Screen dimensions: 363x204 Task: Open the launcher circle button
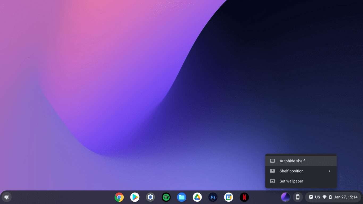coord(7,197)
